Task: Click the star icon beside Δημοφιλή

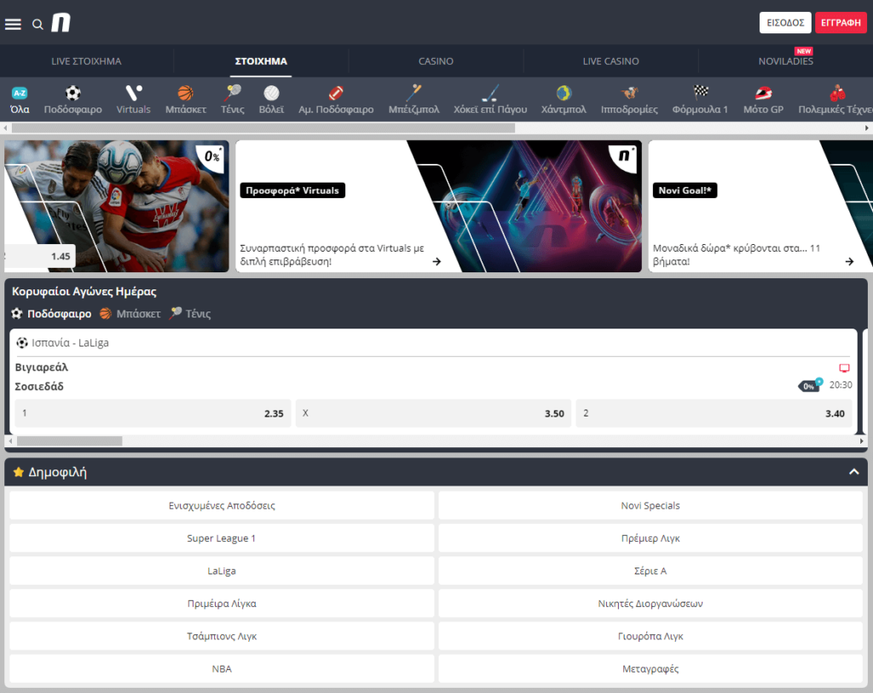Action: coord(19,472)
